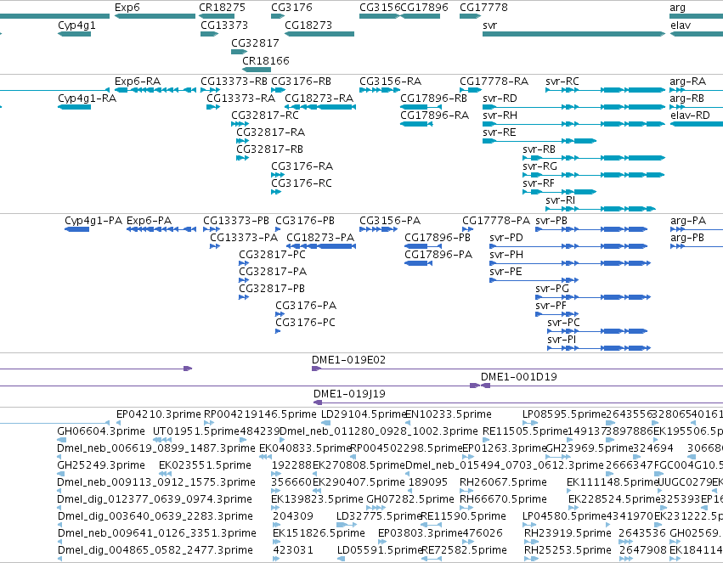The height and width of the screenshot is (563, 723).
Task: Select the CG17778-RA transcript label
Action: (494, 81)
